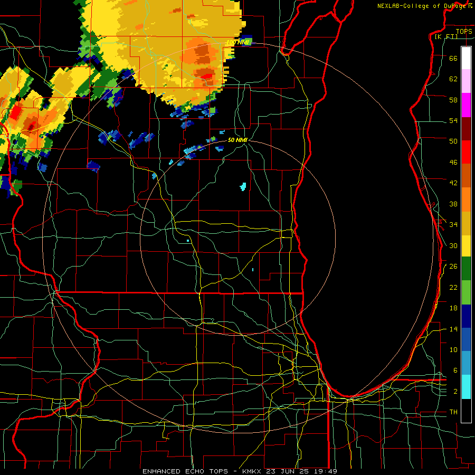475x475 pixels.
Task: Click the "TOPS" legend title
Action: [464, 31]
